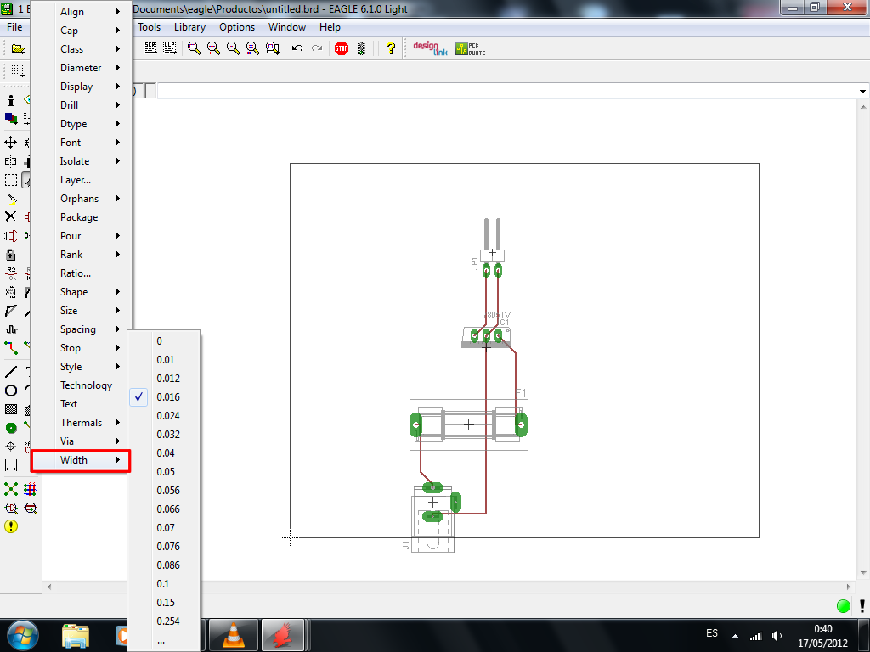This screenshot has width=870, height=652.
Task: Click the Zoom select area icon
Action: (273, 48)
